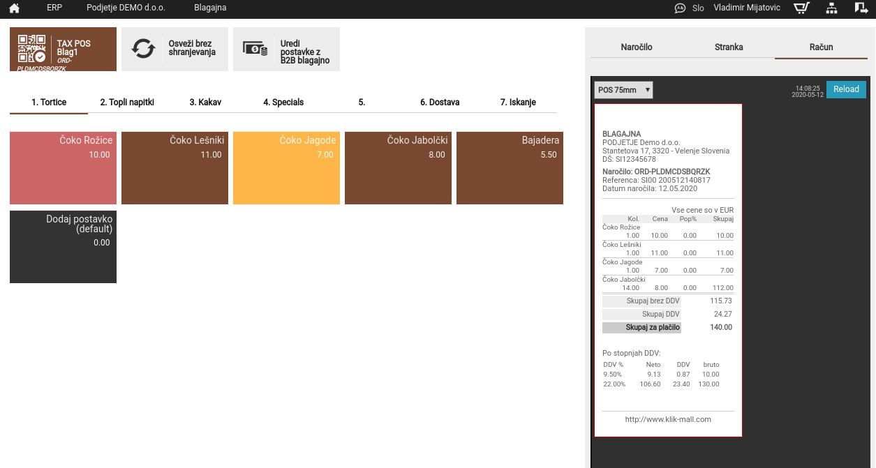Open the Blagajna menu
This screenshot has width=876, height=468.
[210, 8]
